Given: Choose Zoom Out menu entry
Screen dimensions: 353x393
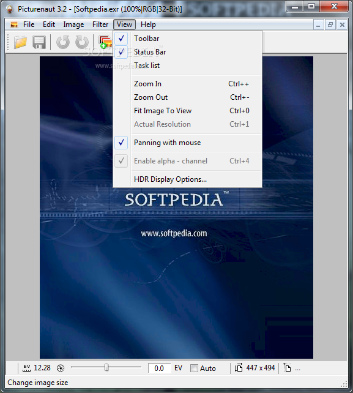Looking at the screenshot, I should point(187,97).
